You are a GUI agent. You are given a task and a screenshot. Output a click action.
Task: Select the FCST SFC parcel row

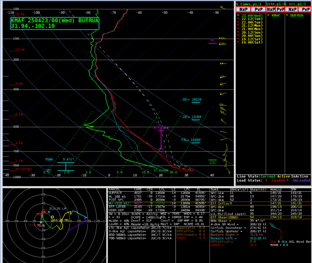[158, 200]
